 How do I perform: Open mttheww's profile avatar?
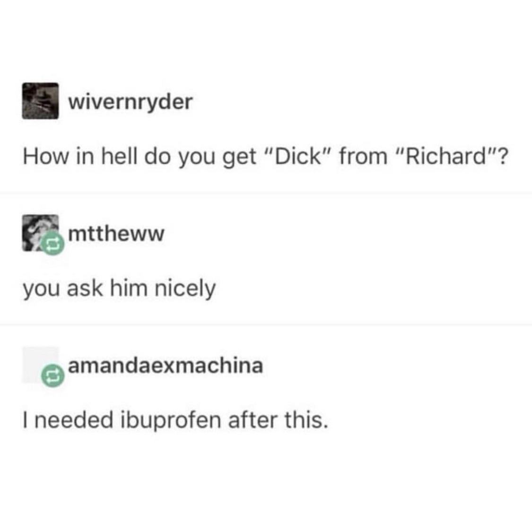(40, 233)
